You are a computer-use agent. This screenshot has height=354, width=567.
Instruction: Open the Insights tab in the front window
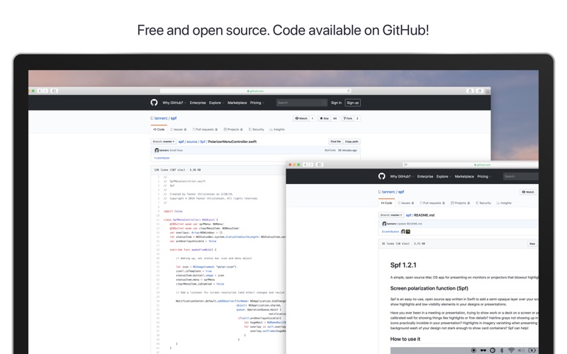(504, 203)
